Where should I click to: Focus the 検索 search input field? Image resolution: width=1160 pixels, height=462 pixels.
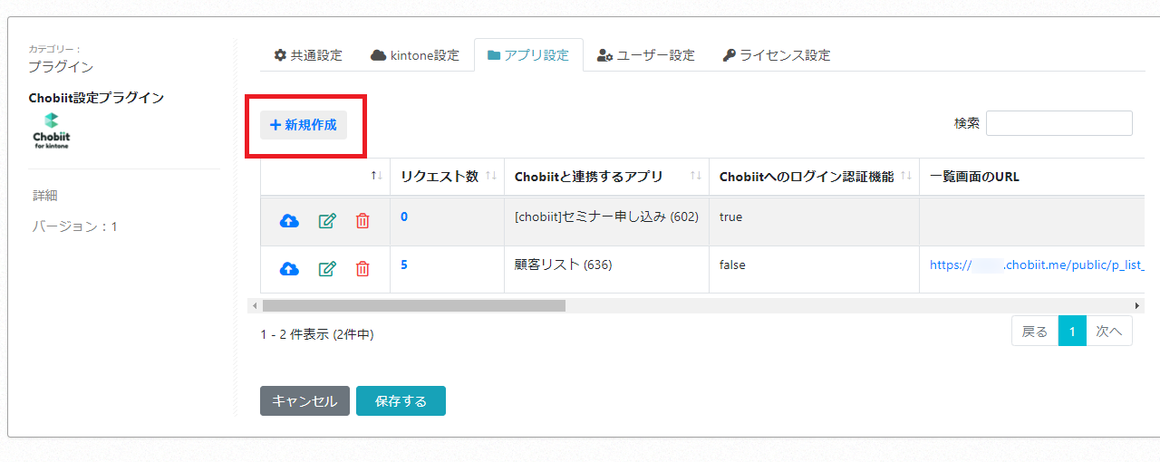(1059, 123)
